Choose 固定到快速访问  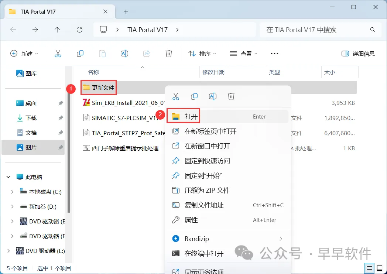(x=228, y=161)
